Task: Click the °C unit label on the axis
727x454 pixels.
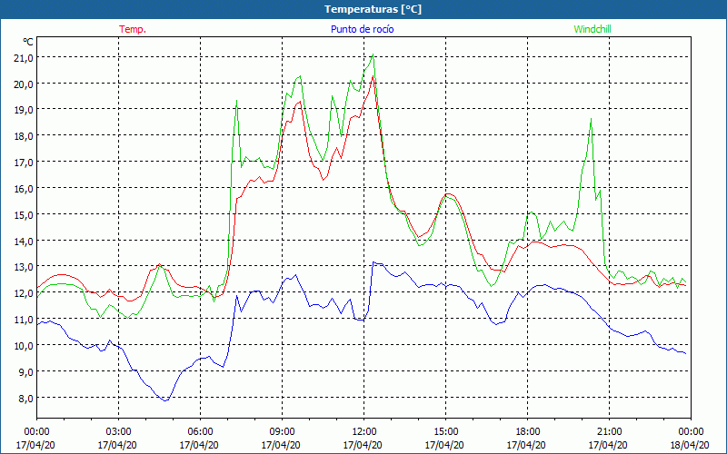Action: (28, 42)
